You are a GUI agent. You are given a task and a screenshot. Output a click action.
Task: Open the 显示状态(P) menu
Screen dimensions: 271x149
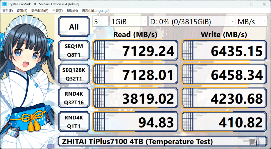coord(40,11)
